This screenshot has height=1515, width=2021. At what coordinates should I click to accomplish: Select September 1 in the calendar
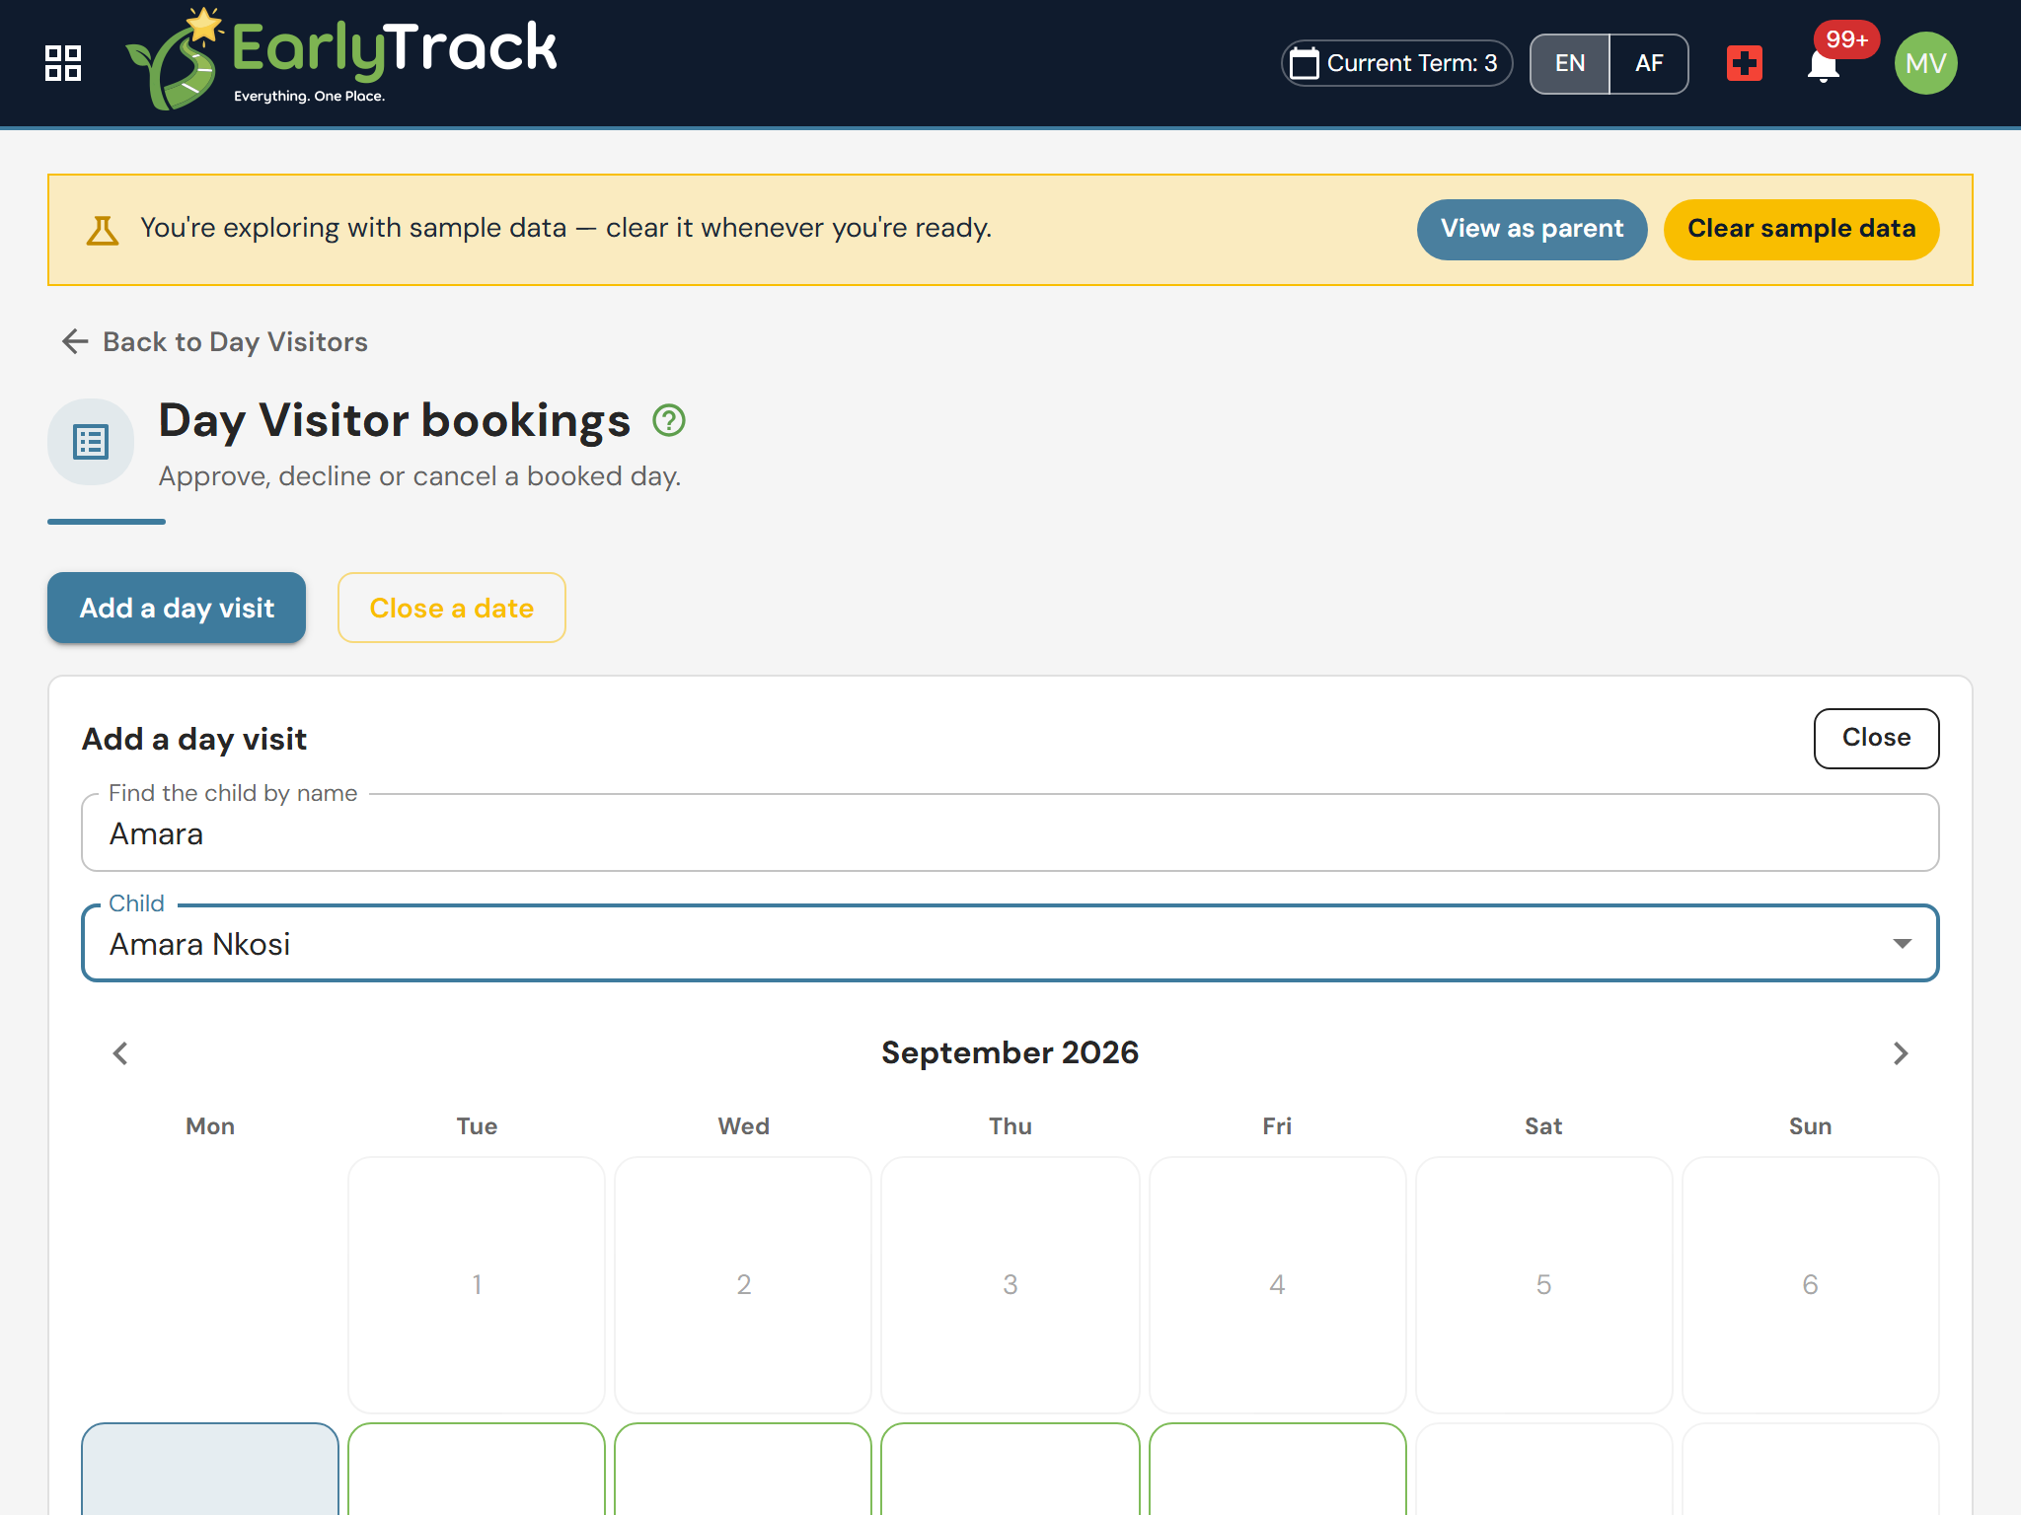click(477, 1284)
